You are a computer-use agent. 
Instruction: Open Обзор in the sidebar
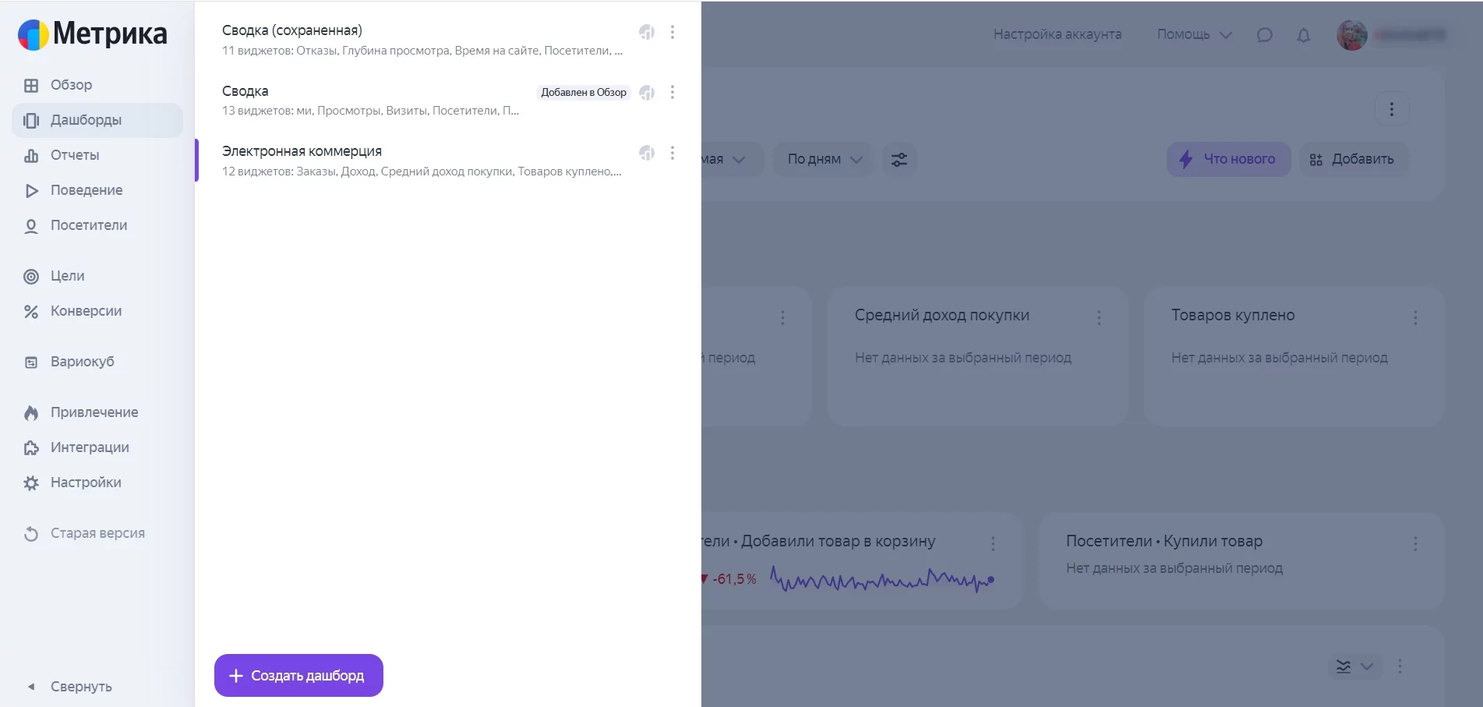[71, 85]
